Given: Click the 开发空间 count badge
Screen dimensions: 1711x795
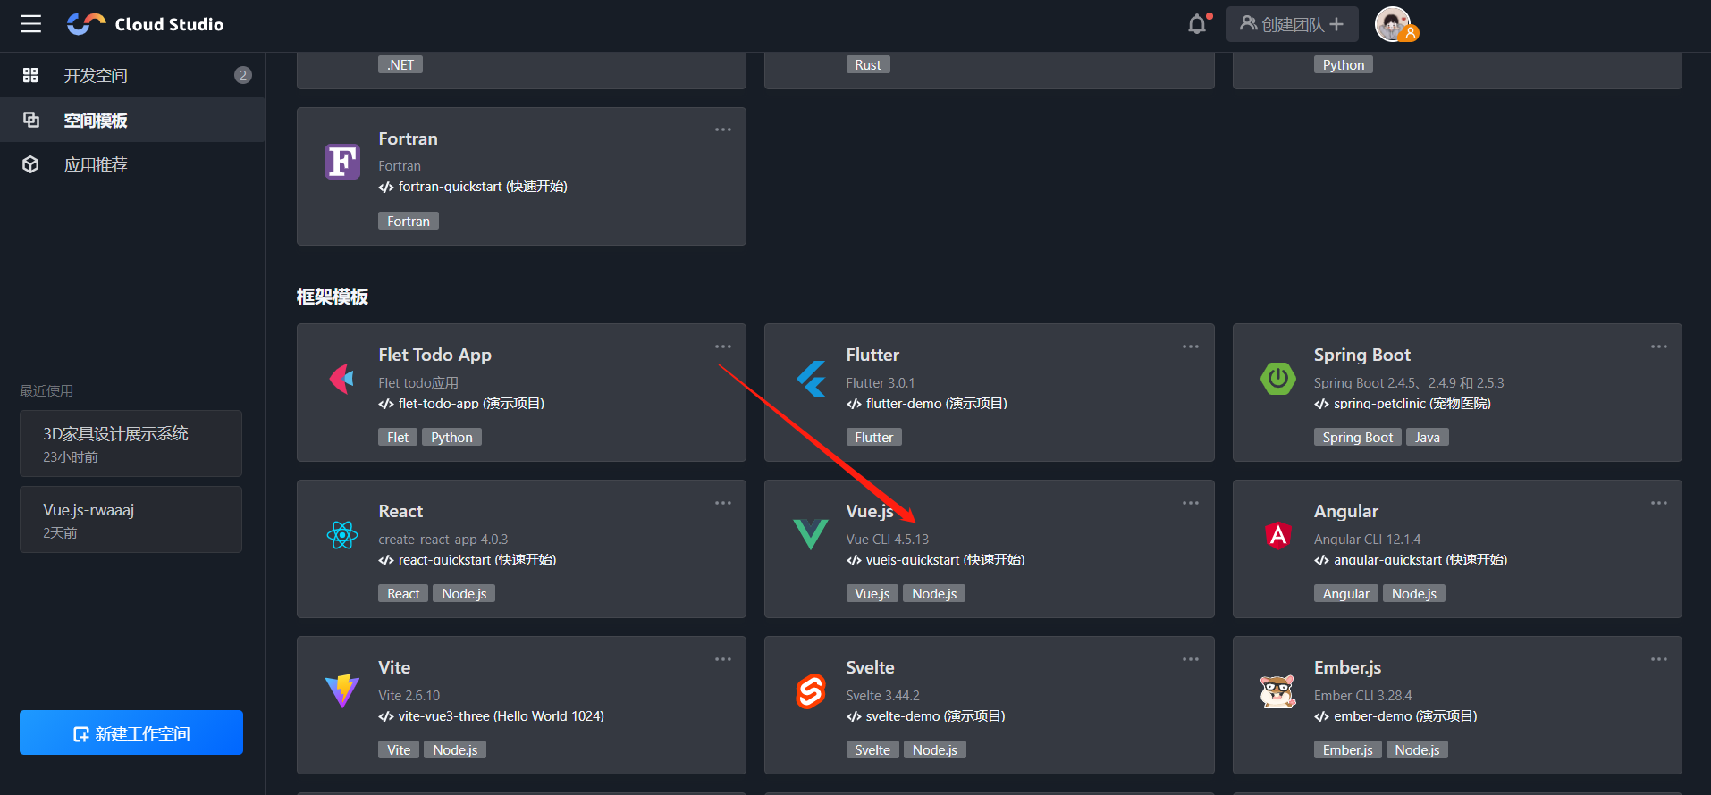Looking at the screenshot, I should click(243, 75).
